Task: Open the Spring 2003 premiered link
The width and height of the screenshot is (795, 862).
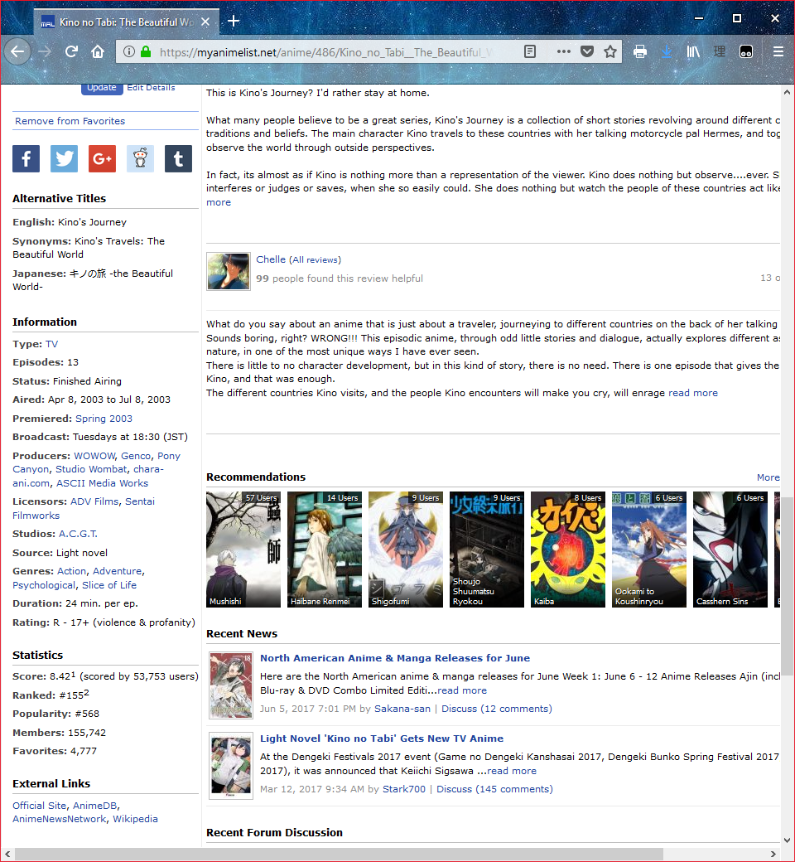Action: pyautogui.click(x=104, y=419)
